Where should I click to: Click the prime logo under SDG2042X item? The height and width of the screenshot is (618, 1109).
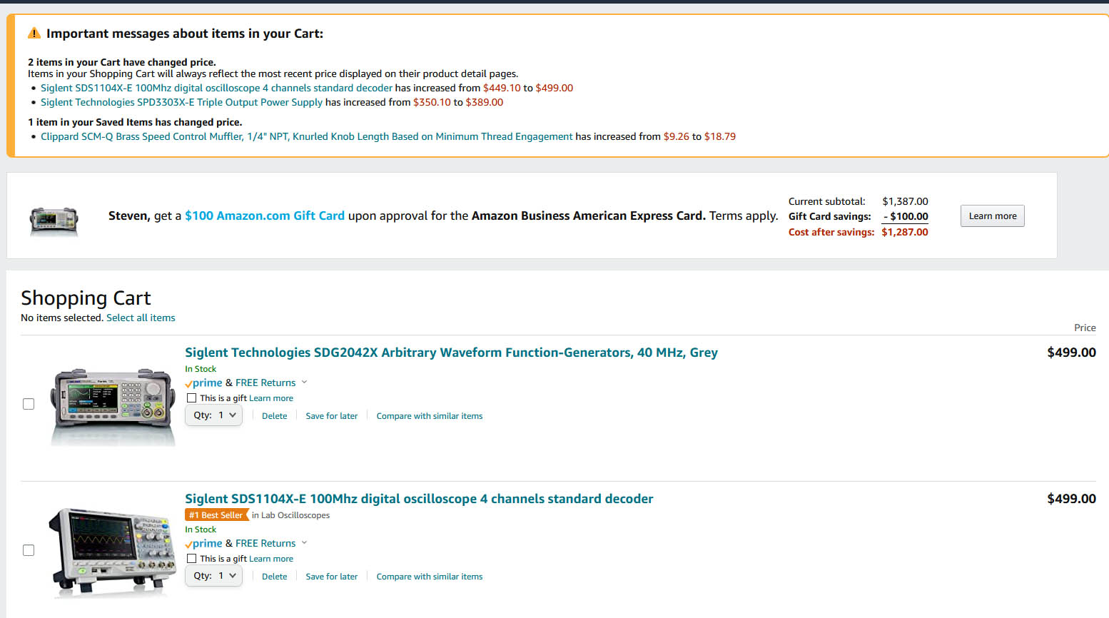click(203, 383)
